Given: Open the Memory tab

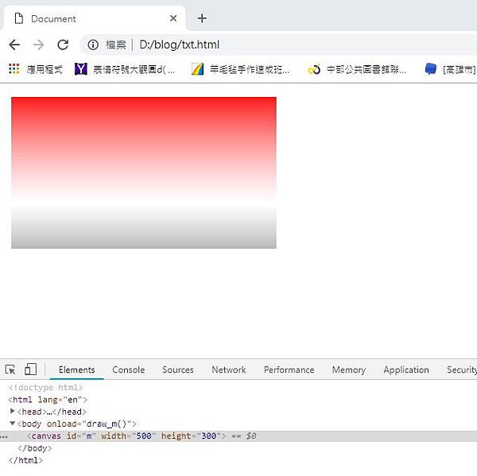Looking at the screenshot, I should pos(349,370).
